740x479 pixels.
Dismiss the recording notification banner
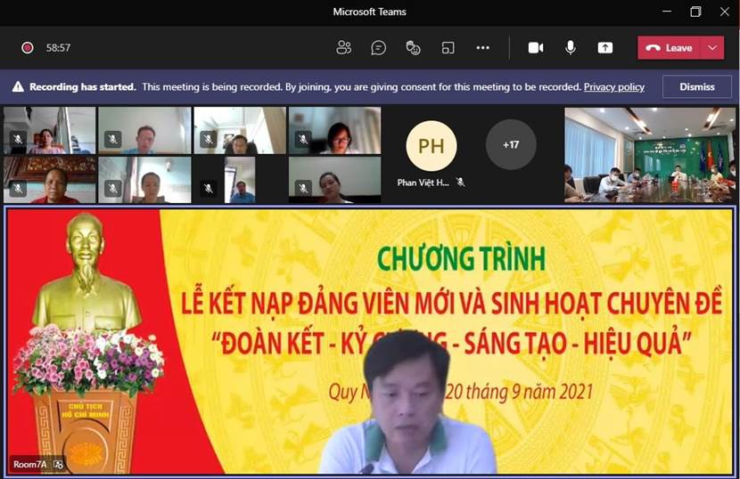pyautogui.click(x=697, y=86)
